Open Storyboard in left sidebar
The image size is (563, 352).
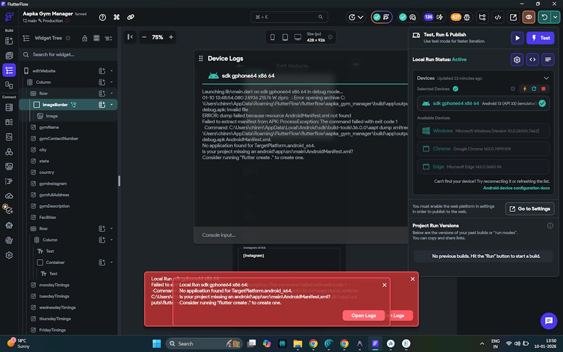tap(9, 85)
